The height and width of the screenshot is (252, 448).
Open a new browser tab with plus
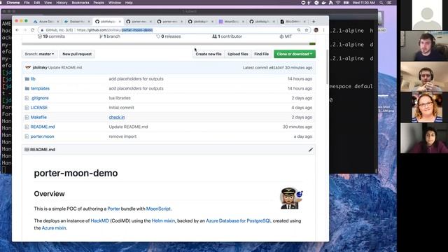pos(314,22)
